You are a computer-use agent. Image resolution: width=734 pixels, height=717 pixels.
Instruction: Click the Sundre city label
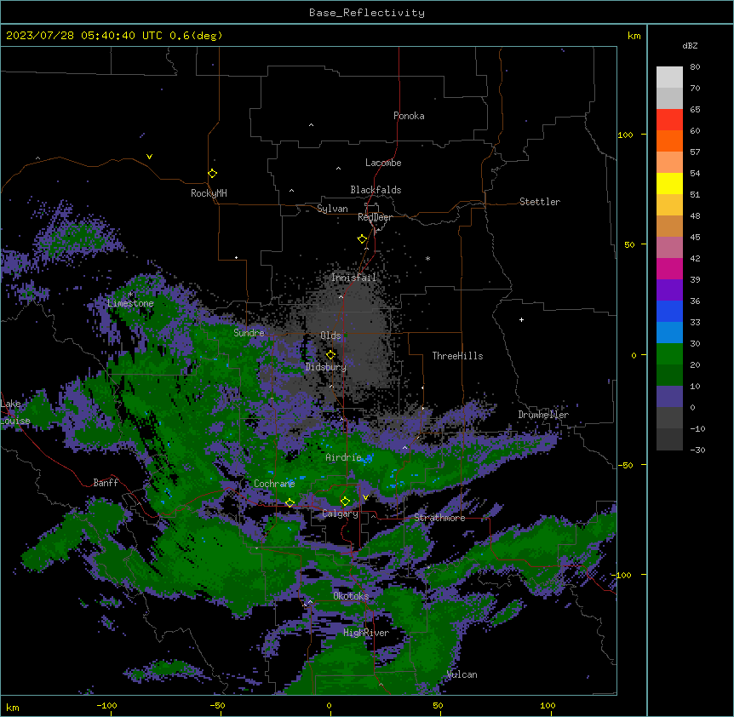coord(249,333)
